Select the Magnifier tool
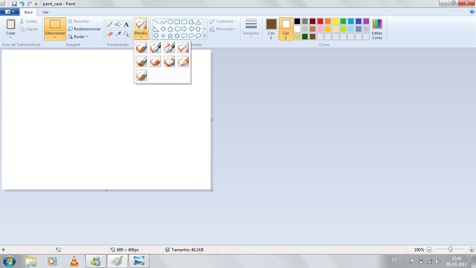 click(126, 34)
